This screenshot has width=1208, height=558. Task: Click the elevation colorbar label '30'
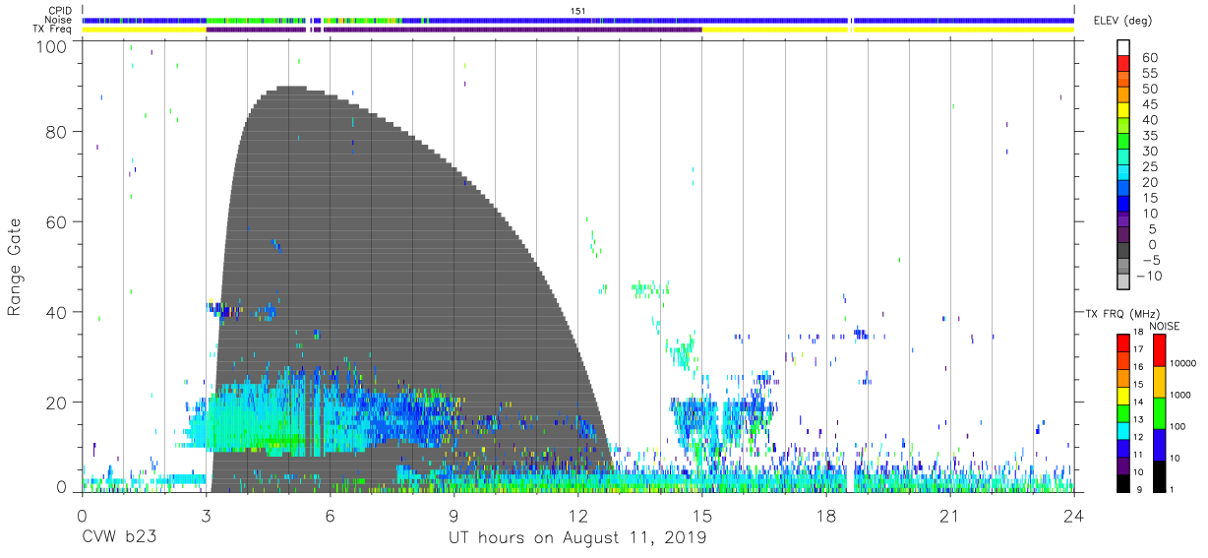pyautogui.click(x=1150, y=152)
